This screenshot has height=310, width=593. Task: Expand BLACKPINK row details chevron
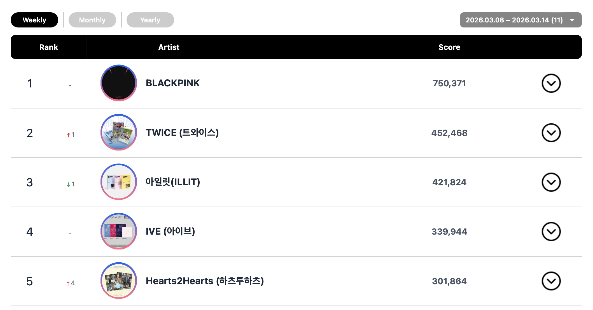551,83
